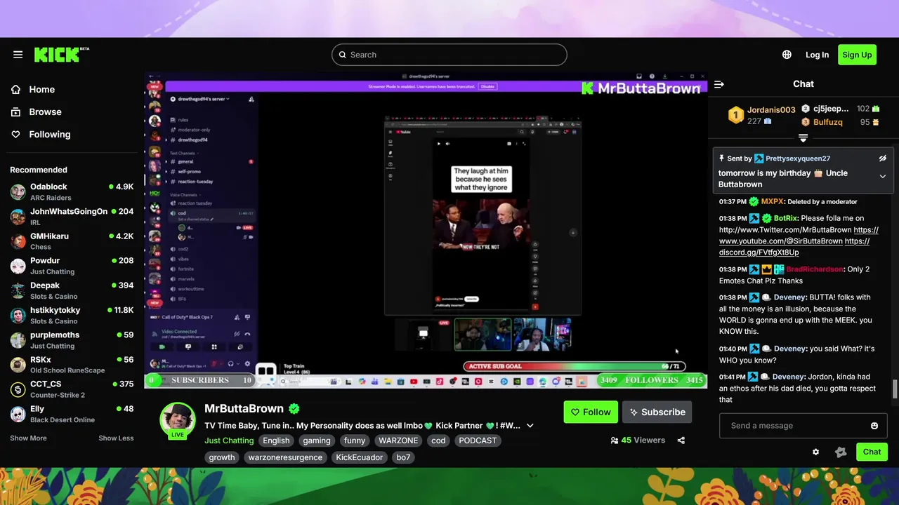899x505 pixels.
Task: Click BotRix username in chat
Action: [785, 219]
